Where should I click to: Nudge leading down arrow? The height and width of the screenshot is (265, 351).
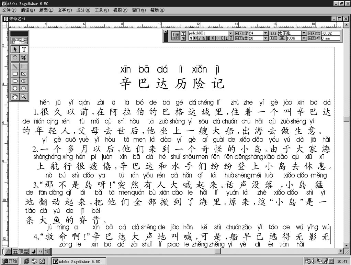(x=240, y=38)
